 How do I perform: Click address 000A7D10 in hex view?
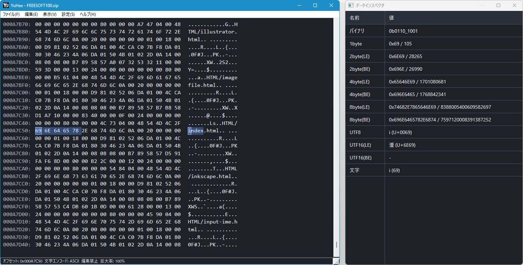click(x=17, y=222)
